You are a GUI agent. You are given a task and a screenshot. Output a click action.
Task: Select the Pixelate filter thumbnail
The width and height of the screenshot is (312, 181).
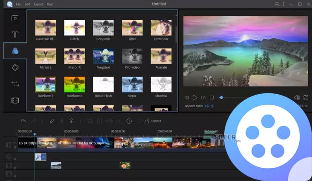coord(161,56)
